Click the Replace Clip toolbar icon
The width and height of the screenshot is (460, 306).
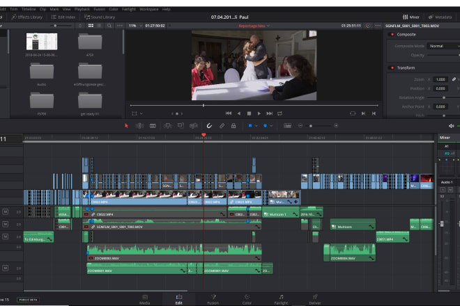[194, 126]
